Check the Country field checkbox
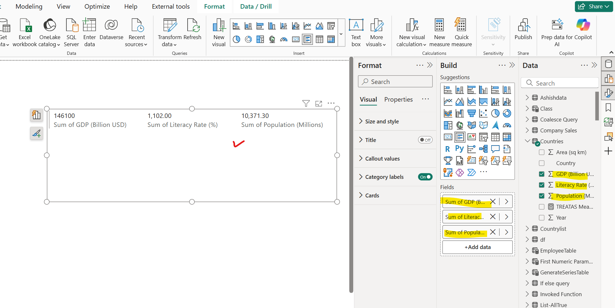This screenshot has width=615, height=308. pyautogui.click(x=542, y=163)
